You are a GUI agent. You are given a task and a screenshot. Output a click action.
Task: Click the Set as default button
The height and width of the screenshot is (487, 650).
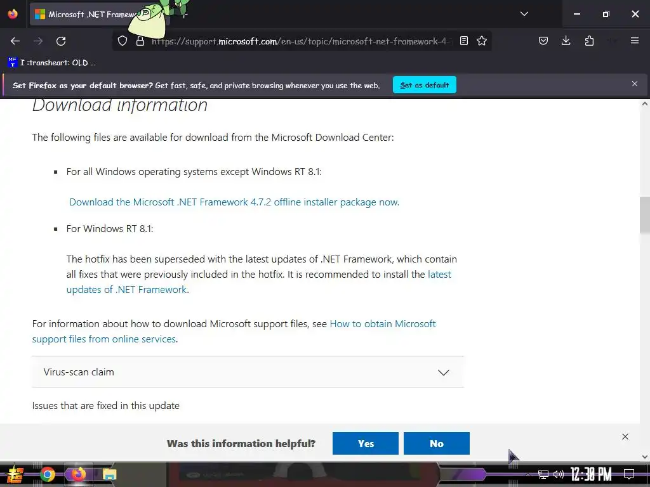425,85
